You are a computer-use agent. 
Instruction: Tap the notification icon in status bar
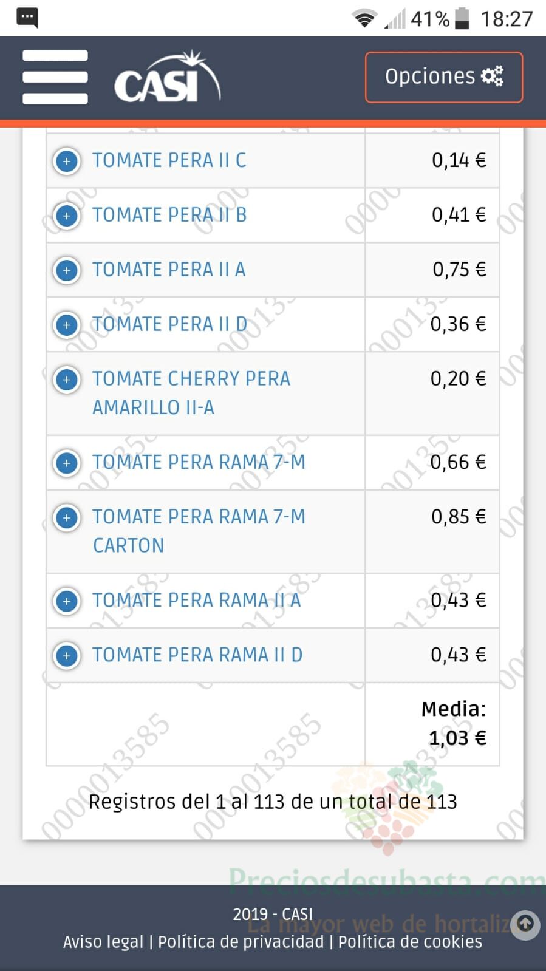[27, 18]
